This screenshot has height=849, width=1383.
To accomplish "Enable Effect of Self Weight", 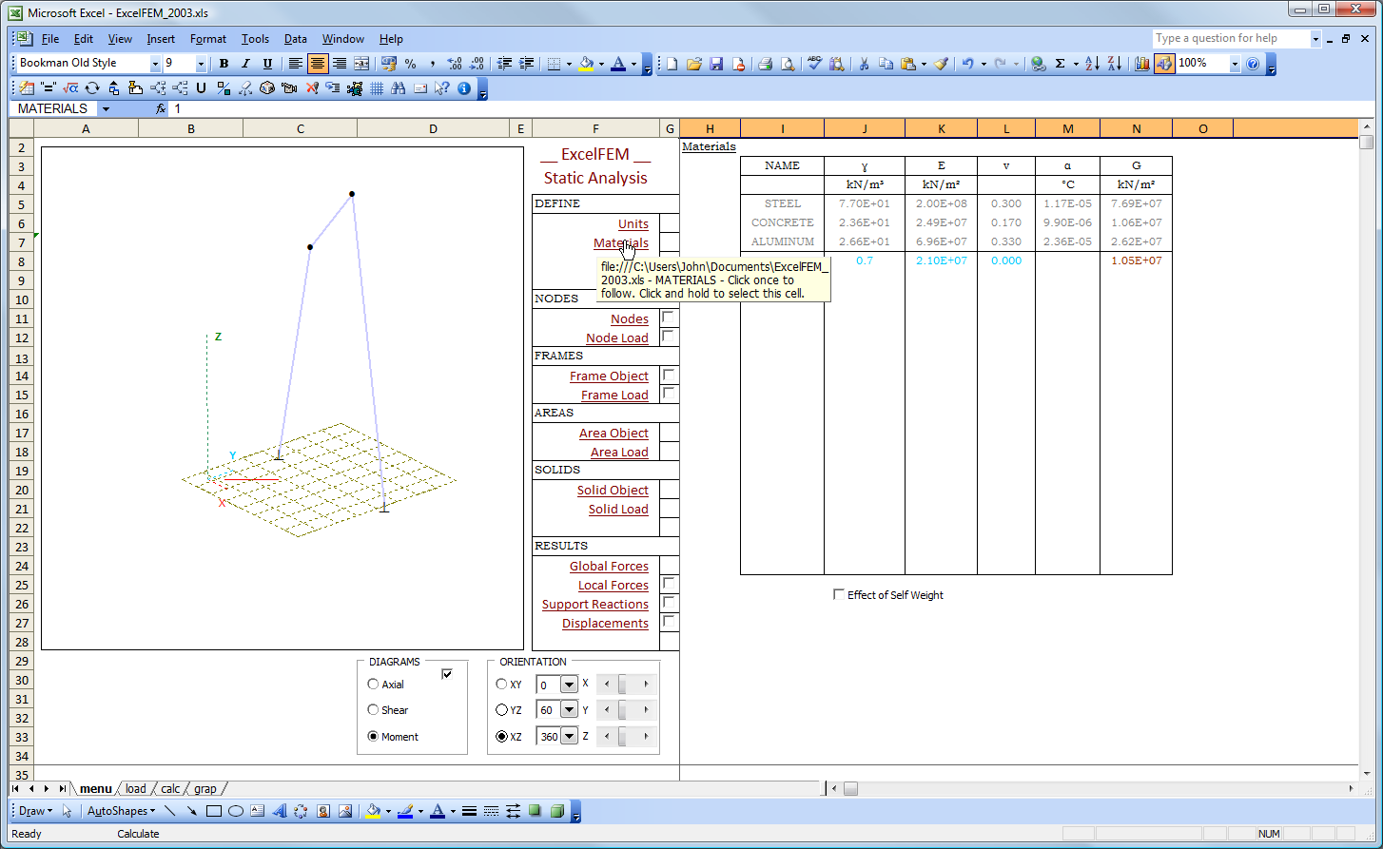I will 838,594.
